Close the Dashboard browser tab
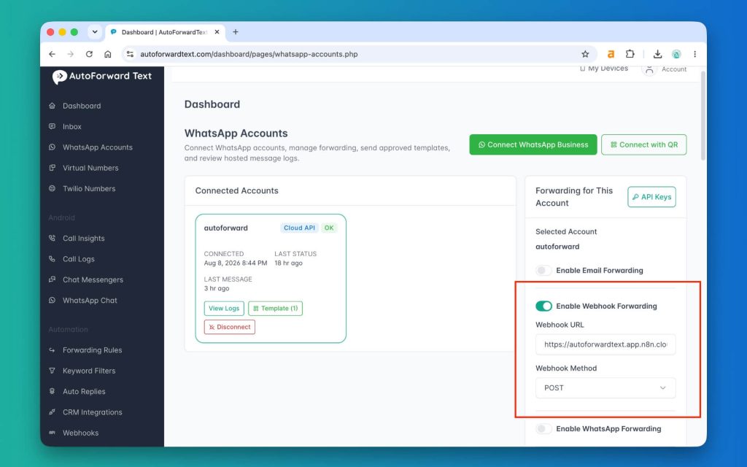 click(217, 32)
